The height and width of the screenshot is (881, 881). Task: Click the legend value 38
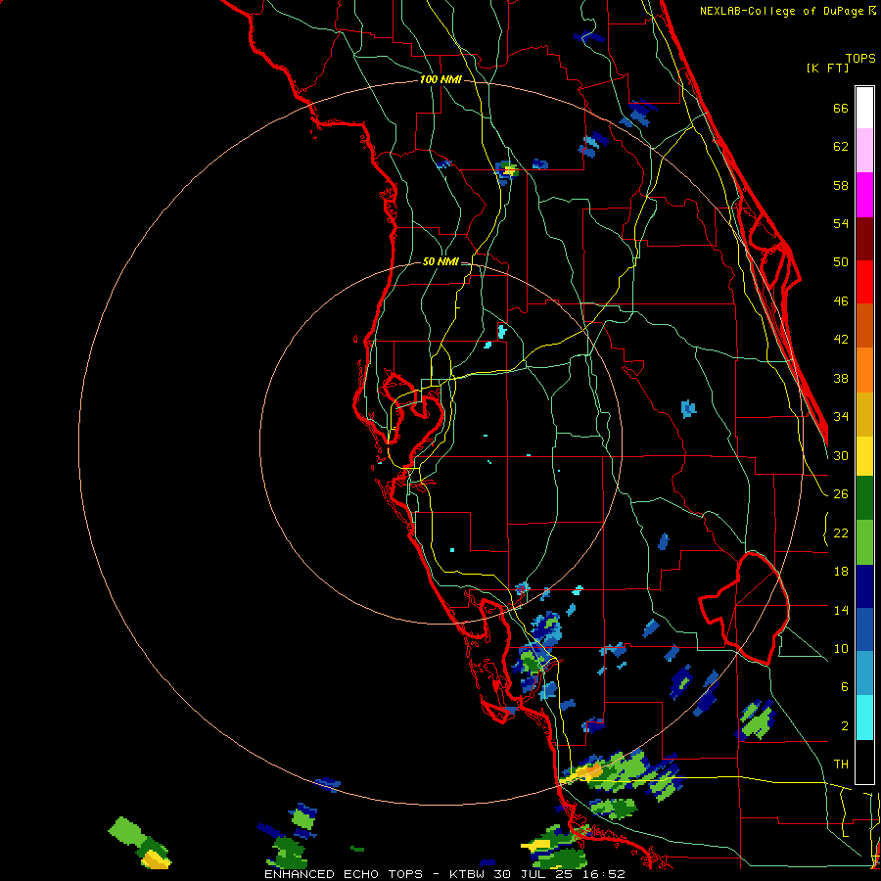pos(841,378)
